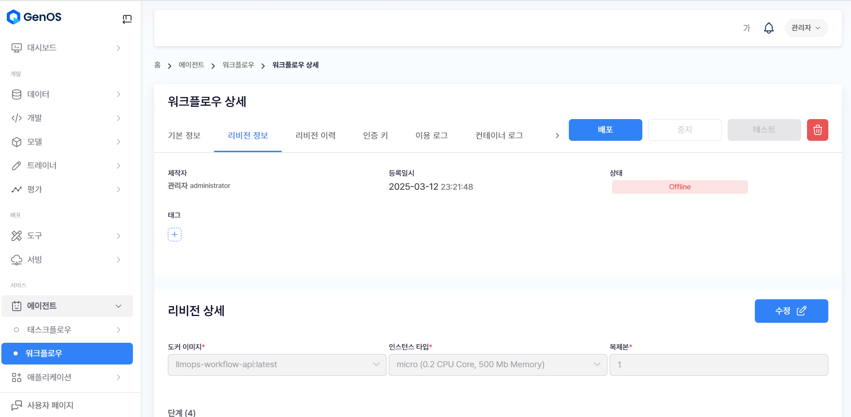This screenshot has width=851, height=417.
Task: Open the 사용자 페이지 link
Action: click(x=50, y=405)
